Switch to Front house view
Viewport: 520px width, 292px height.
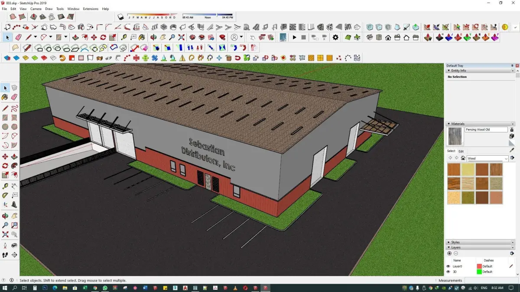coord(388,37)
